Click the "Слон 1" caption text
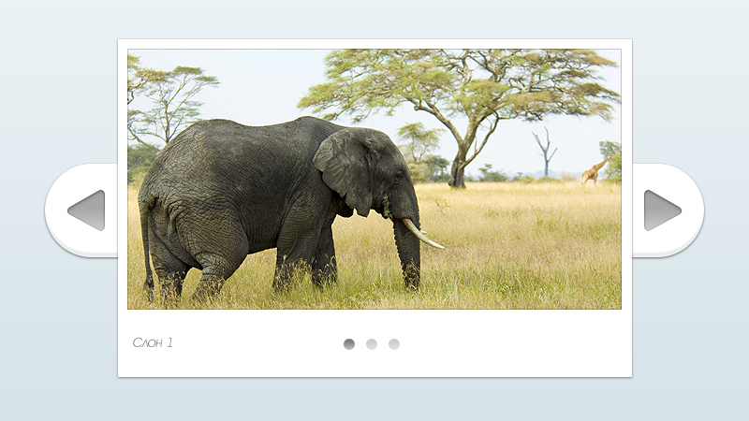Viewport: 749px width, 421px height. point(153,343)
